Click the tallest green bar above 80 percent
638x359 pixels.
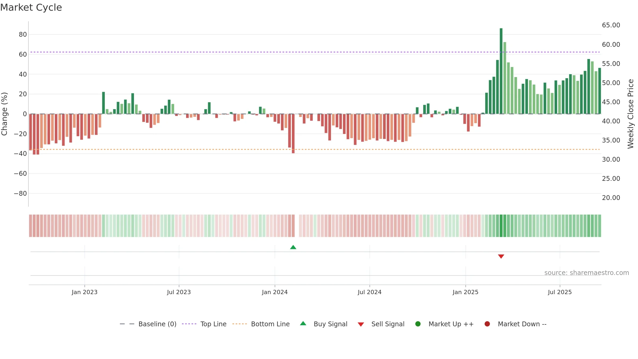501,71
